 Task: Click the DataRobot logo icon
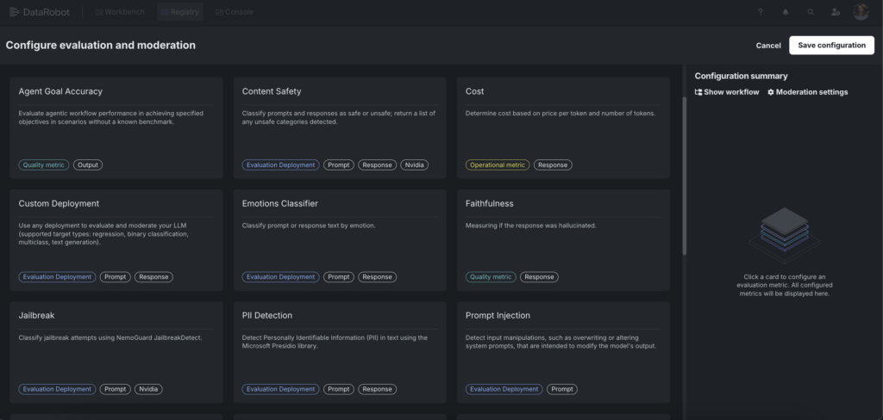tap(15, 12)
